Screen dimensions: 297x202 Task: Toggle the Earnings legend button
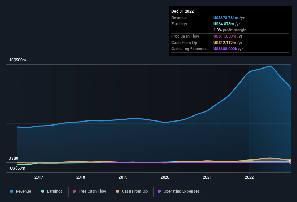point(52,192)
